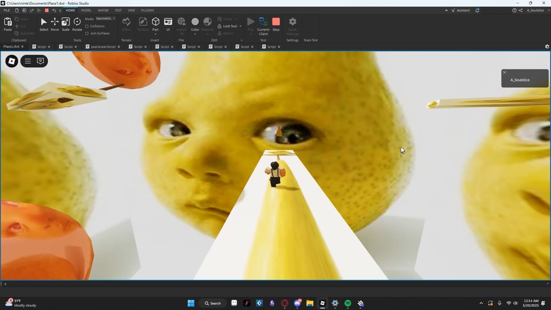Viewport: 551px width, 310px height.
Task: Activate the Scale tool
Action: click(x=65, y=24)
